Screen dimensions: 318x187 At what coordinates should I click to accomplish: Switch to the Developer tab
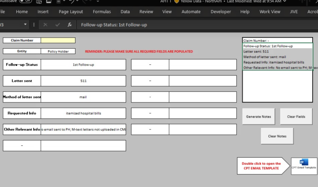tap(221, 12)
